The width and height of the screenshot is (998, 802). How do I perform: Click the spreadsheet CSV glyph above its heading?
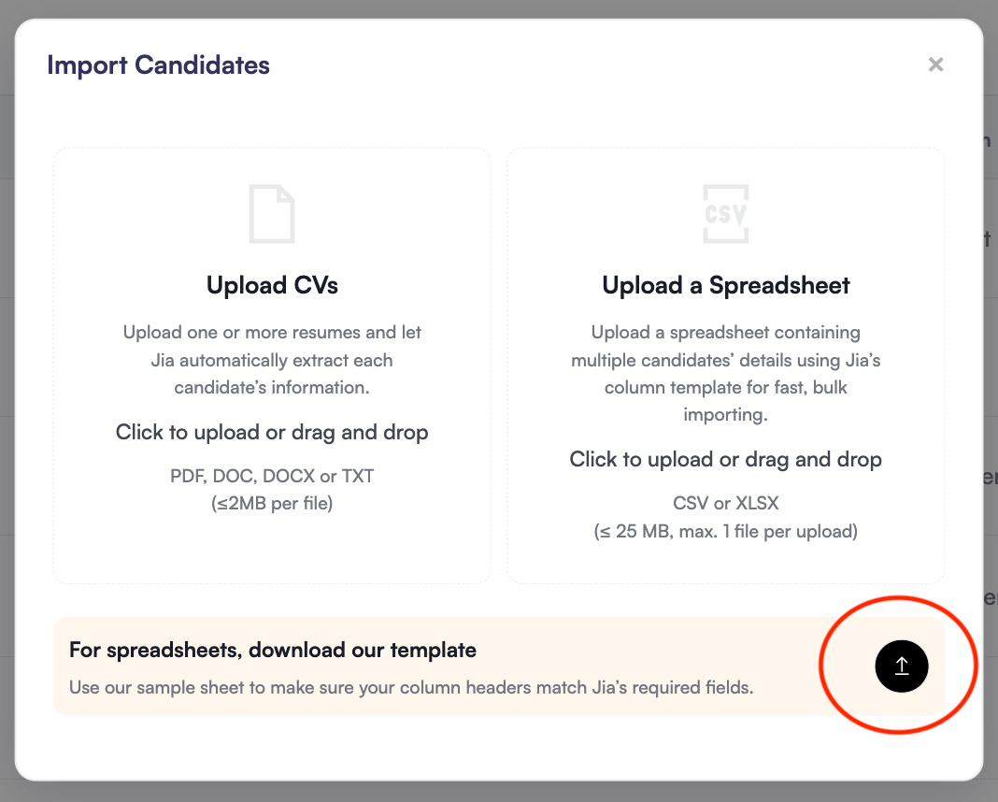pos(725,214)
